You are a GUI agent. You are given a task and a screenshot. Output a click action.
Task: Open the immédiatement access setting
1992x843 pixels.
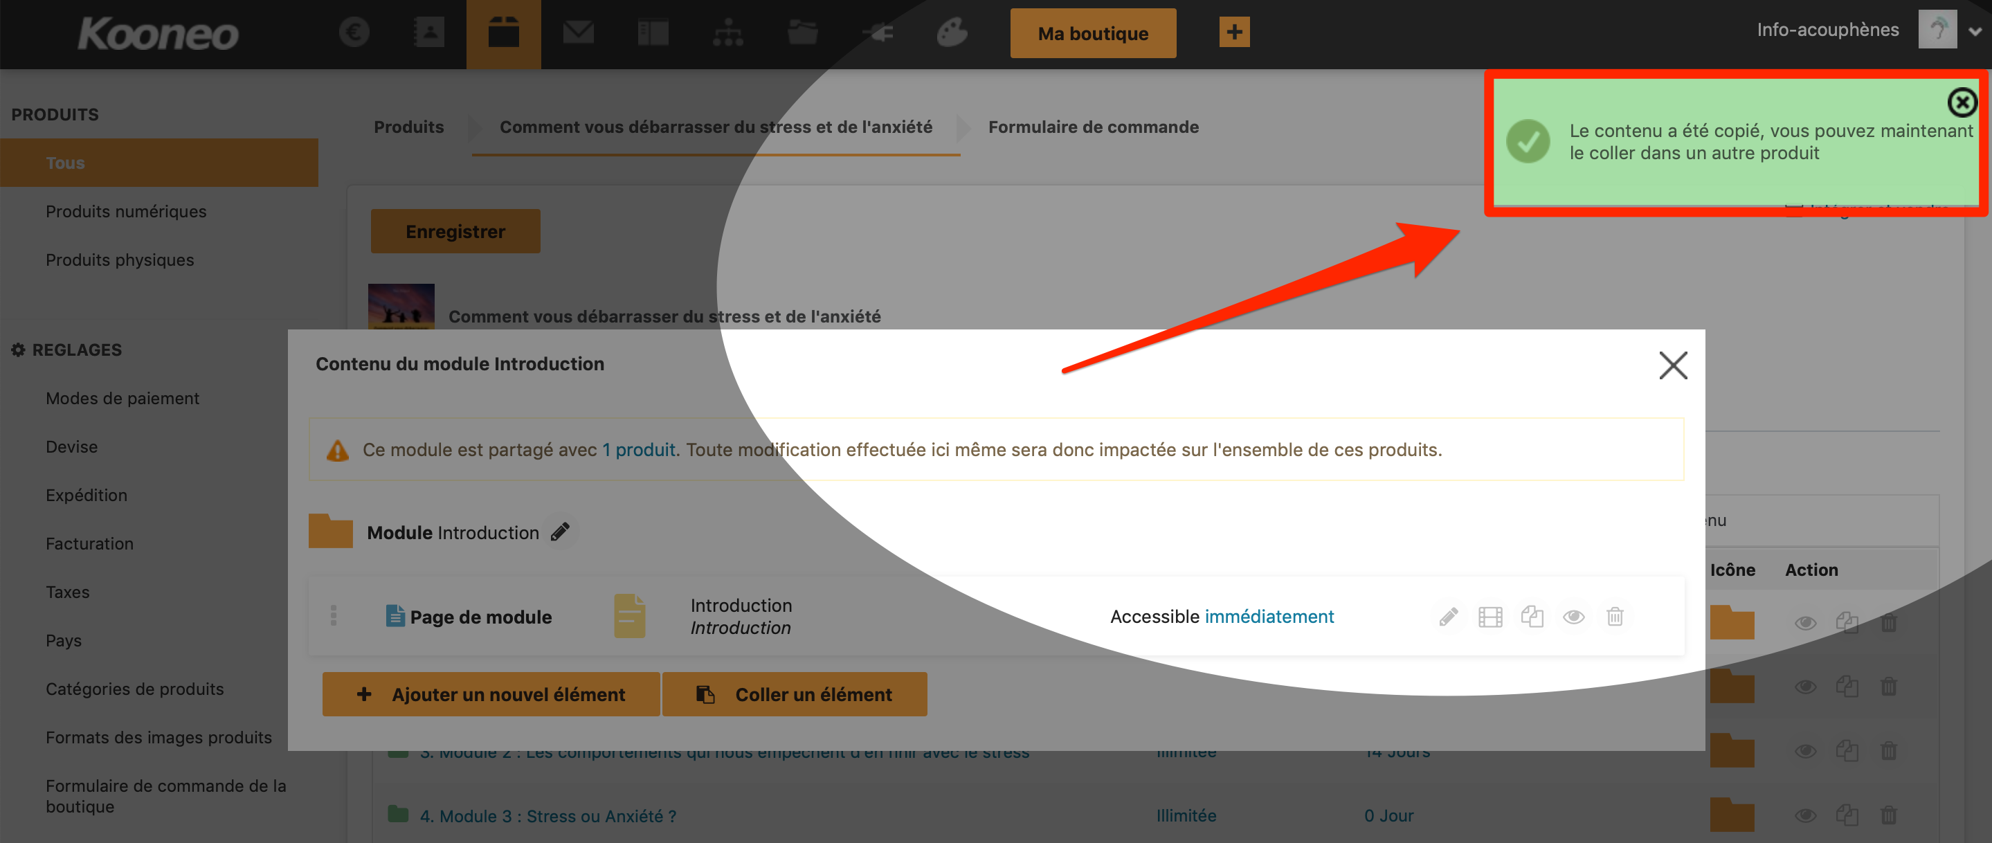click(1269, 617)
